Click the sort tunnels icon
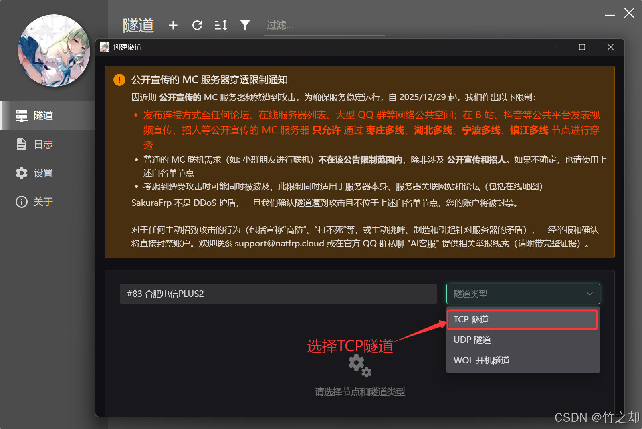 click(221, 25)
